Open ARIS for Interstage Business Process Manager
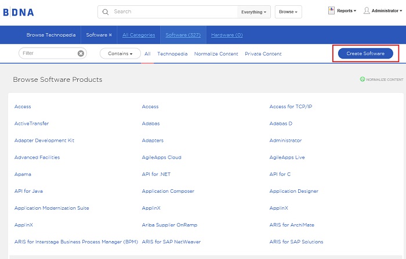This screenshot has width=406, height=259. point(76,242)
